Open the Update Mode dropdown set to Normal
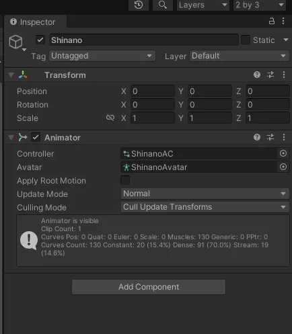 tap(205, 194)
